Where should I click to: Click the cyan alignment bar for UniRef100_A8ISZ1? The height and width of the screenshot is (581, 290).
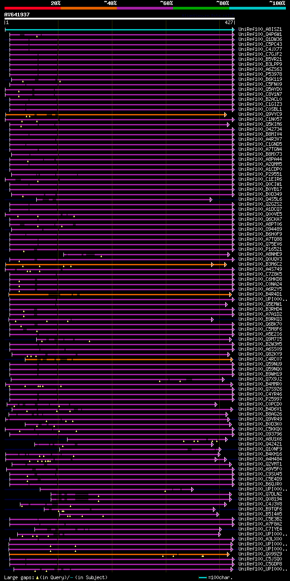[x=119, y=30]
